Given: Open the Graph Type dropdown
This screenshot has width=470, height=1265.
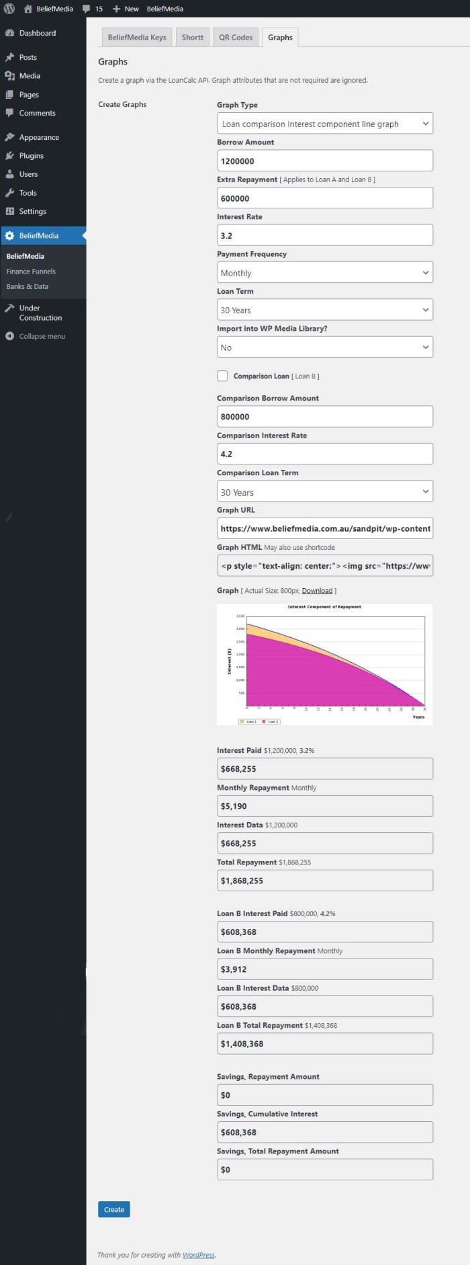Looking at the screenshot, I should pos(324,124).
